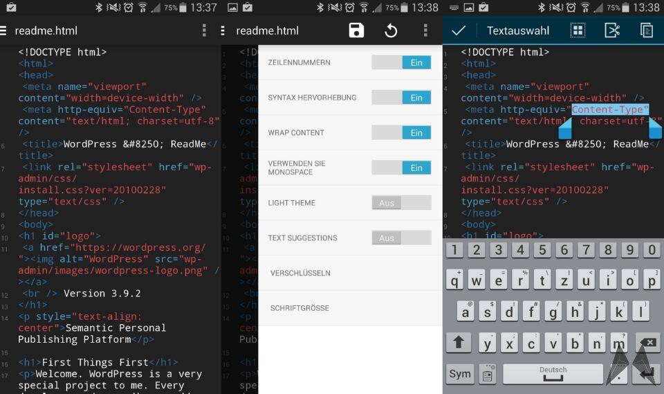The height and width of the screenshot is (394, 664).
Task: Tap the number 5 key
Action: click(542, 250)
